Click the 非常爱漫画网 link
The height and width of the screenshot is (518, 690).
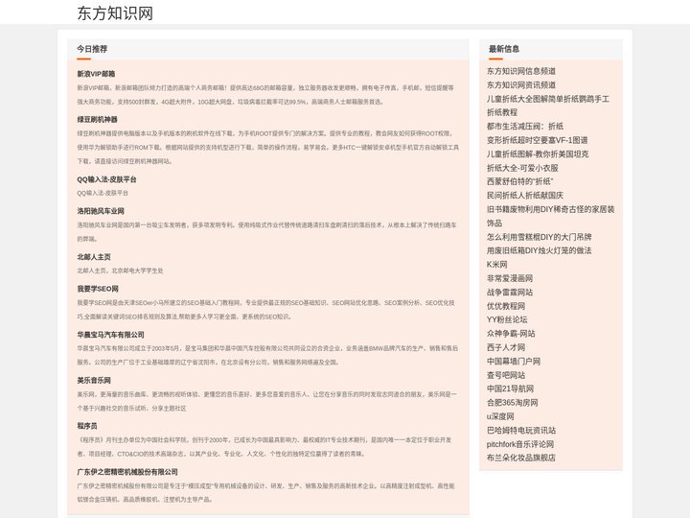(x=510, y=278)
